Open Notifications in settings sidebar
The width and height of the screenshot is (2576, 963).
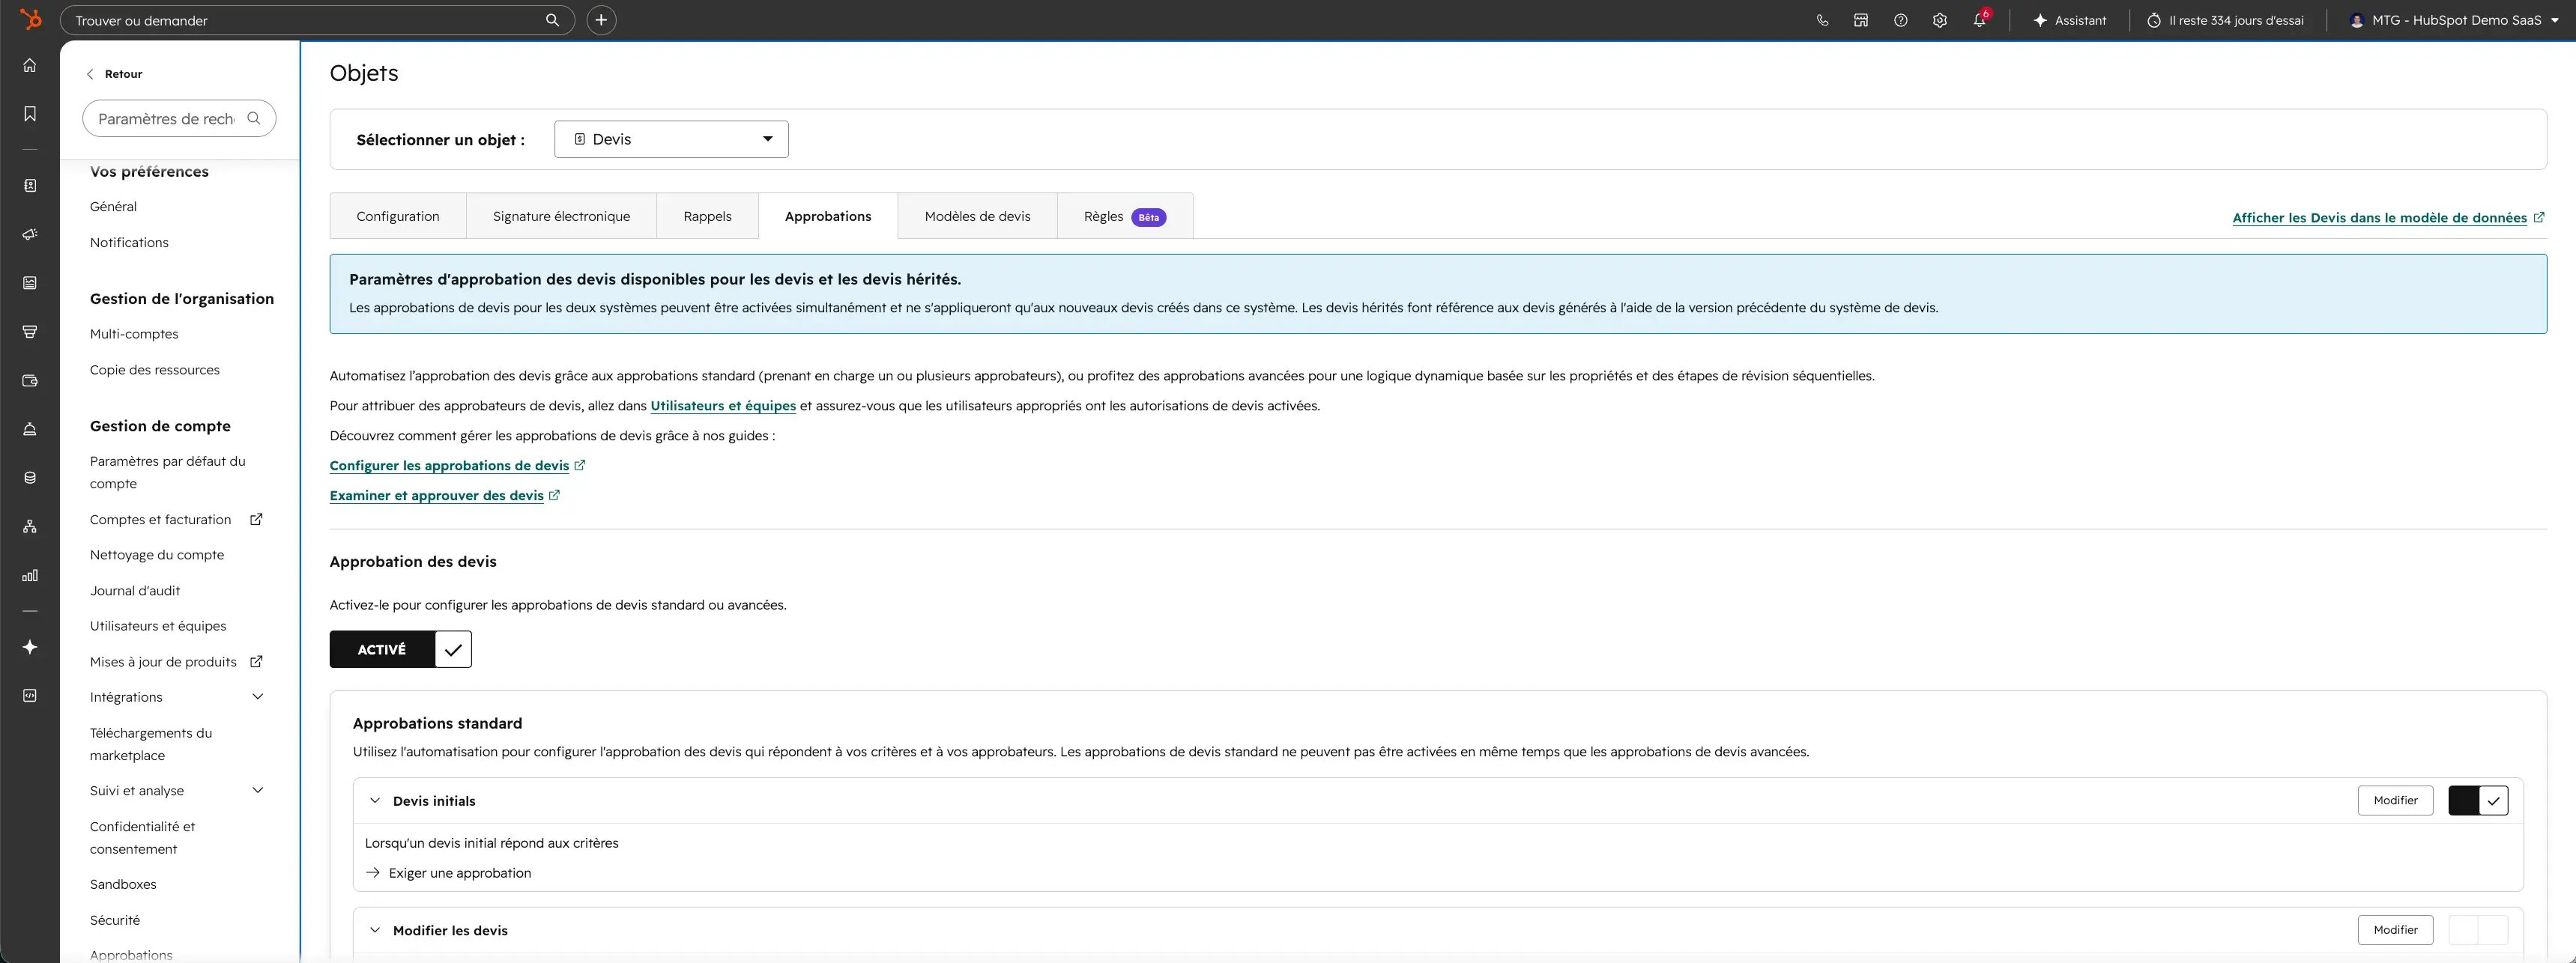(x=129, y=243)
